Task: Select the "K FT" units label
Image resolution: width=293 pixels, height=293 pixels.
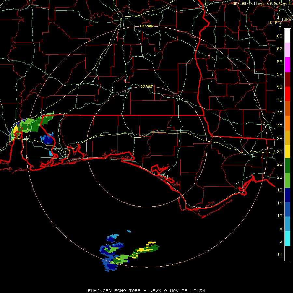Action: point(275,22)
